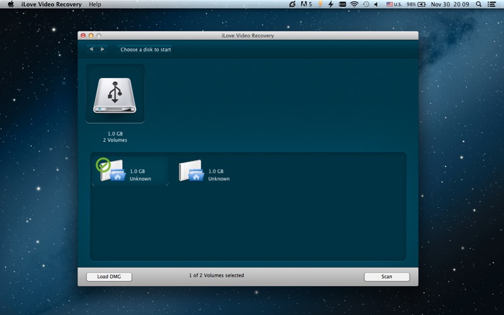Click the '2 Volumes' label under disk
Viewport: 504px width, 315px height.
115,140
